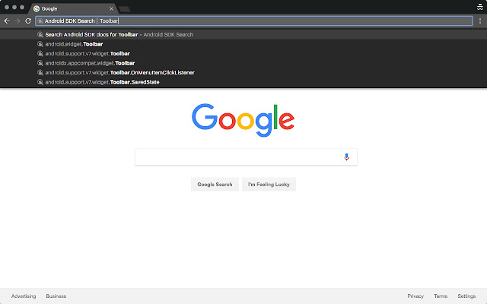Open the Settings footer link
487x304 pixels.
(466, 296)
